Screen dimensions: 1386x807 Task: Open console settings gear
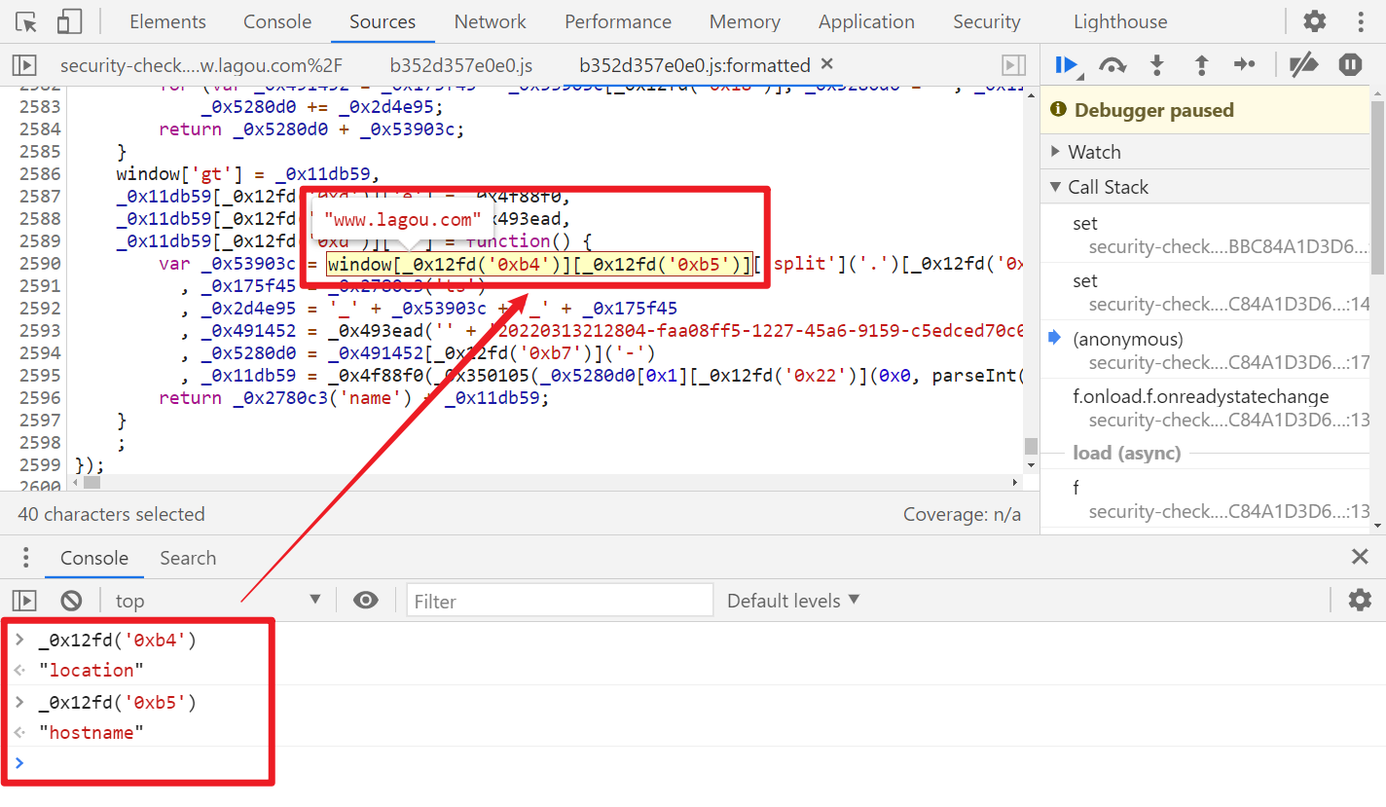pos(1360,600)
